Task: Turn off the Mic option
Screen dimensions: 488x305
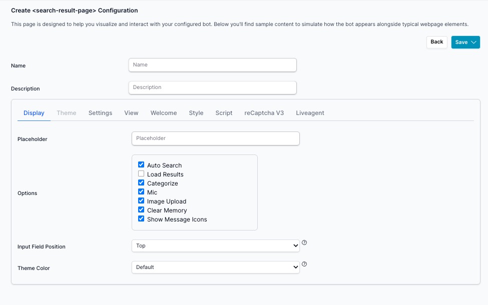Action: coord(141,191)
